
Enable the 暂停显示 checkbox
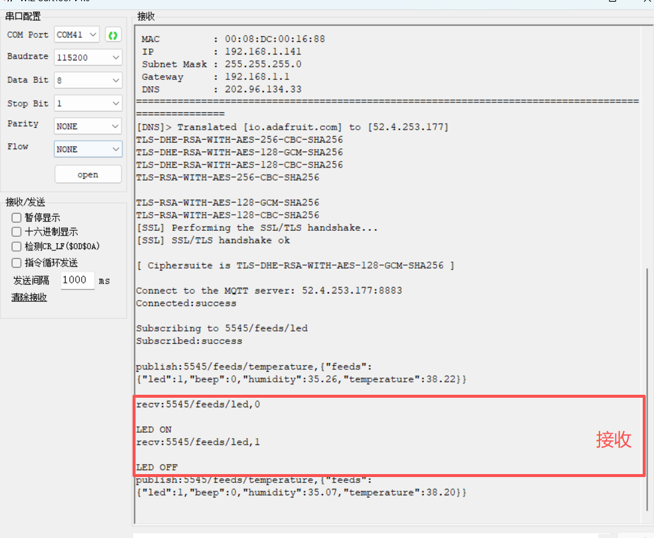coord(17,218)
